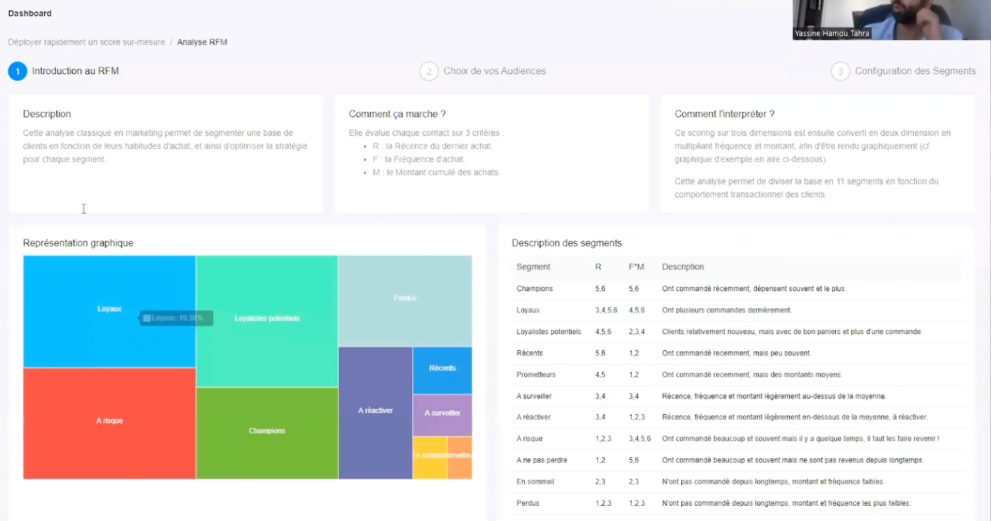Select the Loyalistes potentiels treemap block

tap(267, 321)
